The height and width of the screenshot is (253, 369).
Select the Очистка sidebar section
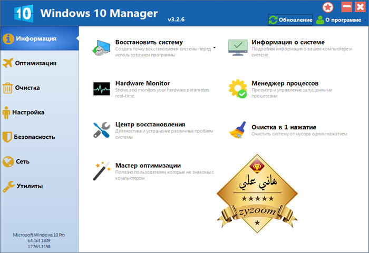click(x=40, y=88)
